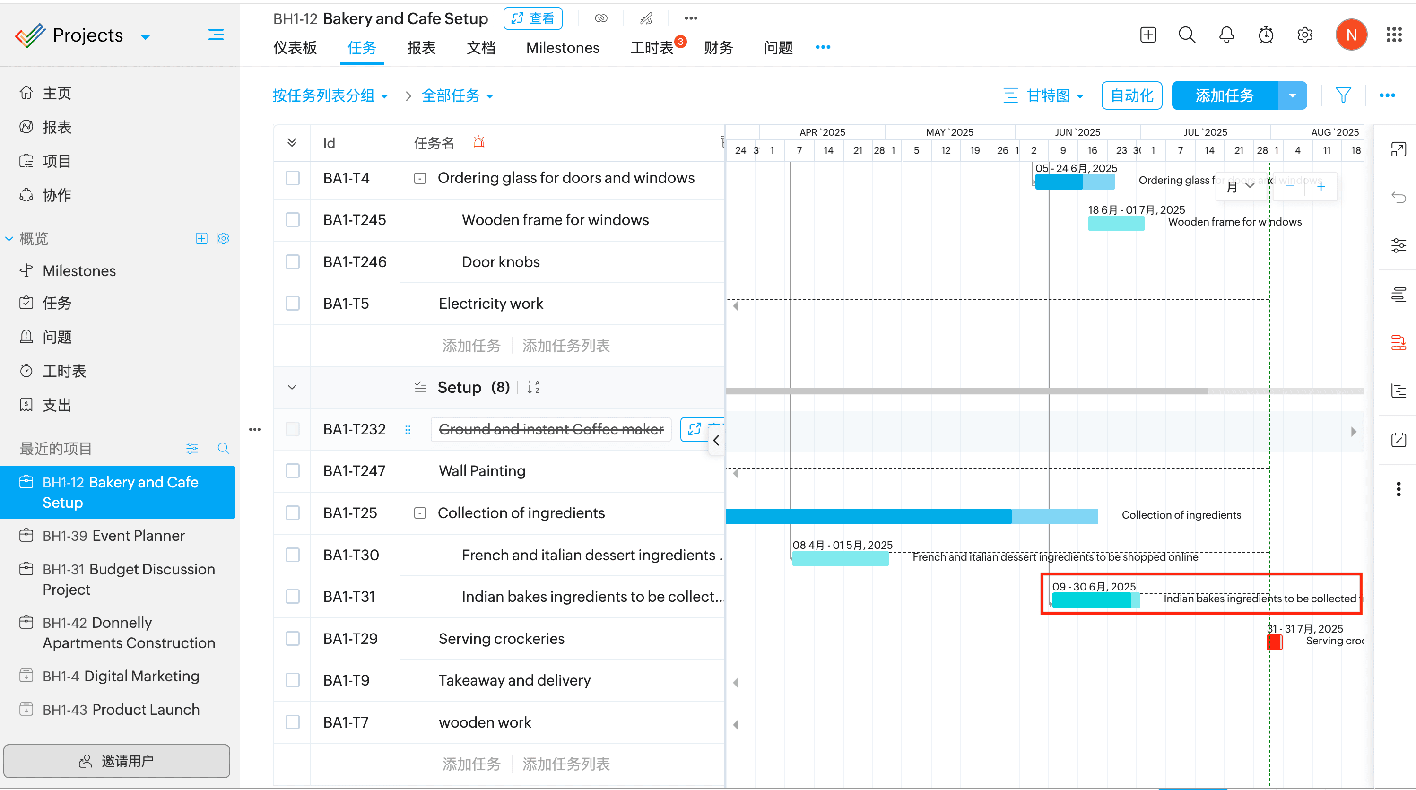Collapse the Setup task list chevron
Viewport: 1416px width, 790px height.
(x=292, y=387)
